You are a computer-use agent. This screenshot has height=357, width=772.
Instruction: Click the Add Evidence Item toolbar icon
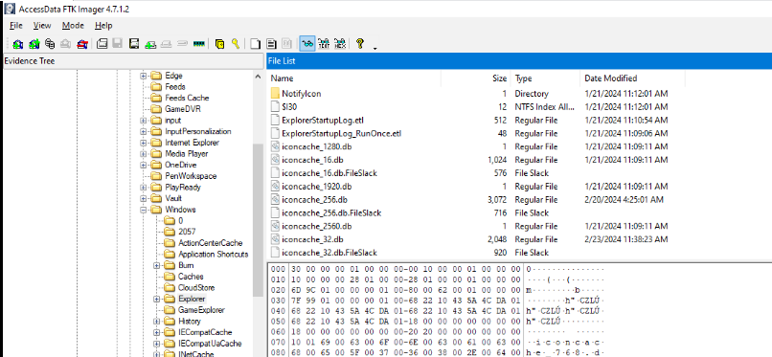coord(18,44)
